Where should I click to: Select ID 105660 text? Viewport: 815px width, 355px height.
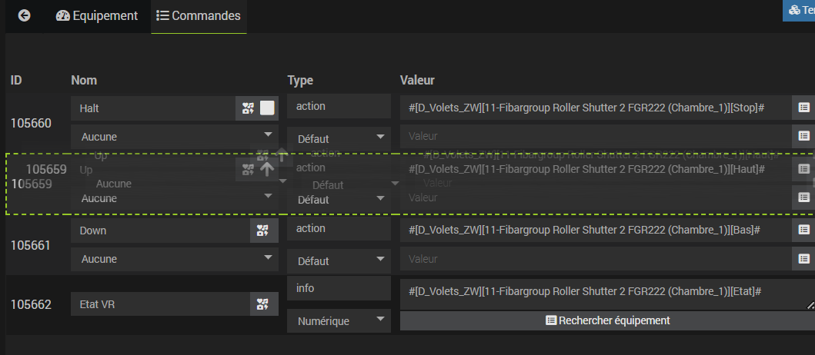(32, 124)
